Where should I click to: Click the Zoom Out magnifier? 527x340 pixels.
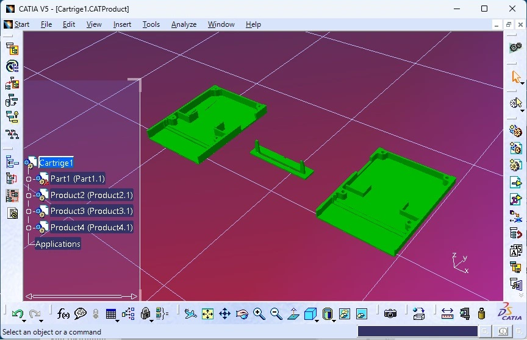[x=276, y=314]
